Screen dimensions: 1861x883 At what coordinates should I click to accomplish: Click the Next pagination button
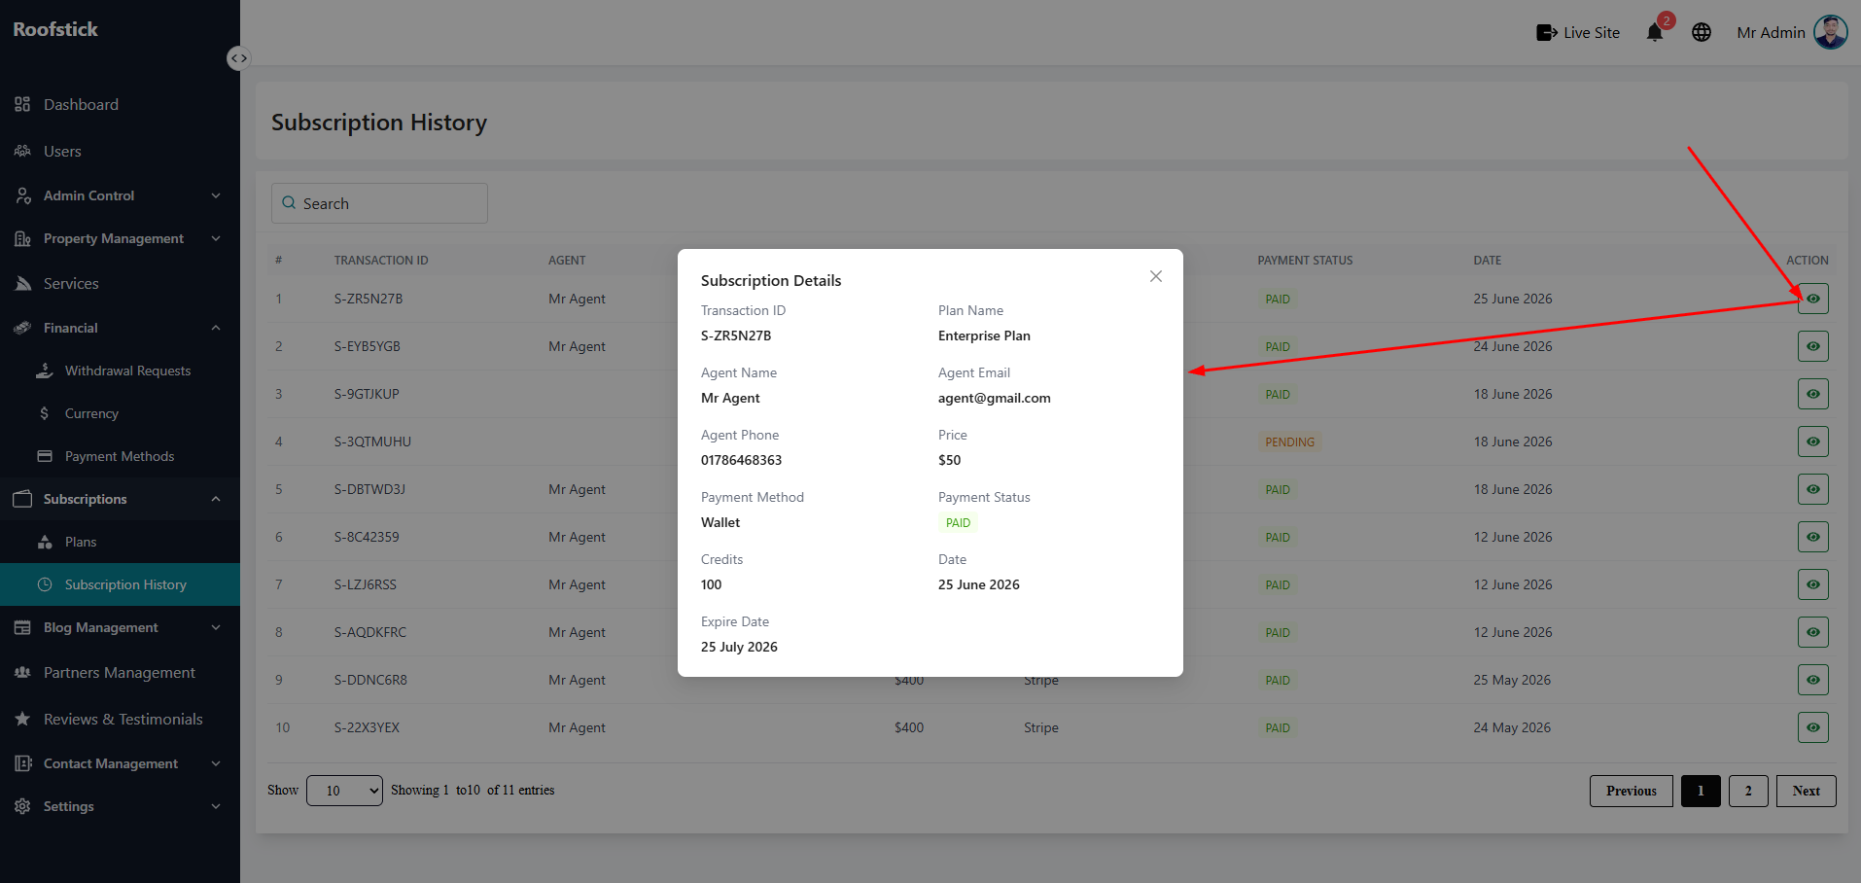click(1807, 791)
